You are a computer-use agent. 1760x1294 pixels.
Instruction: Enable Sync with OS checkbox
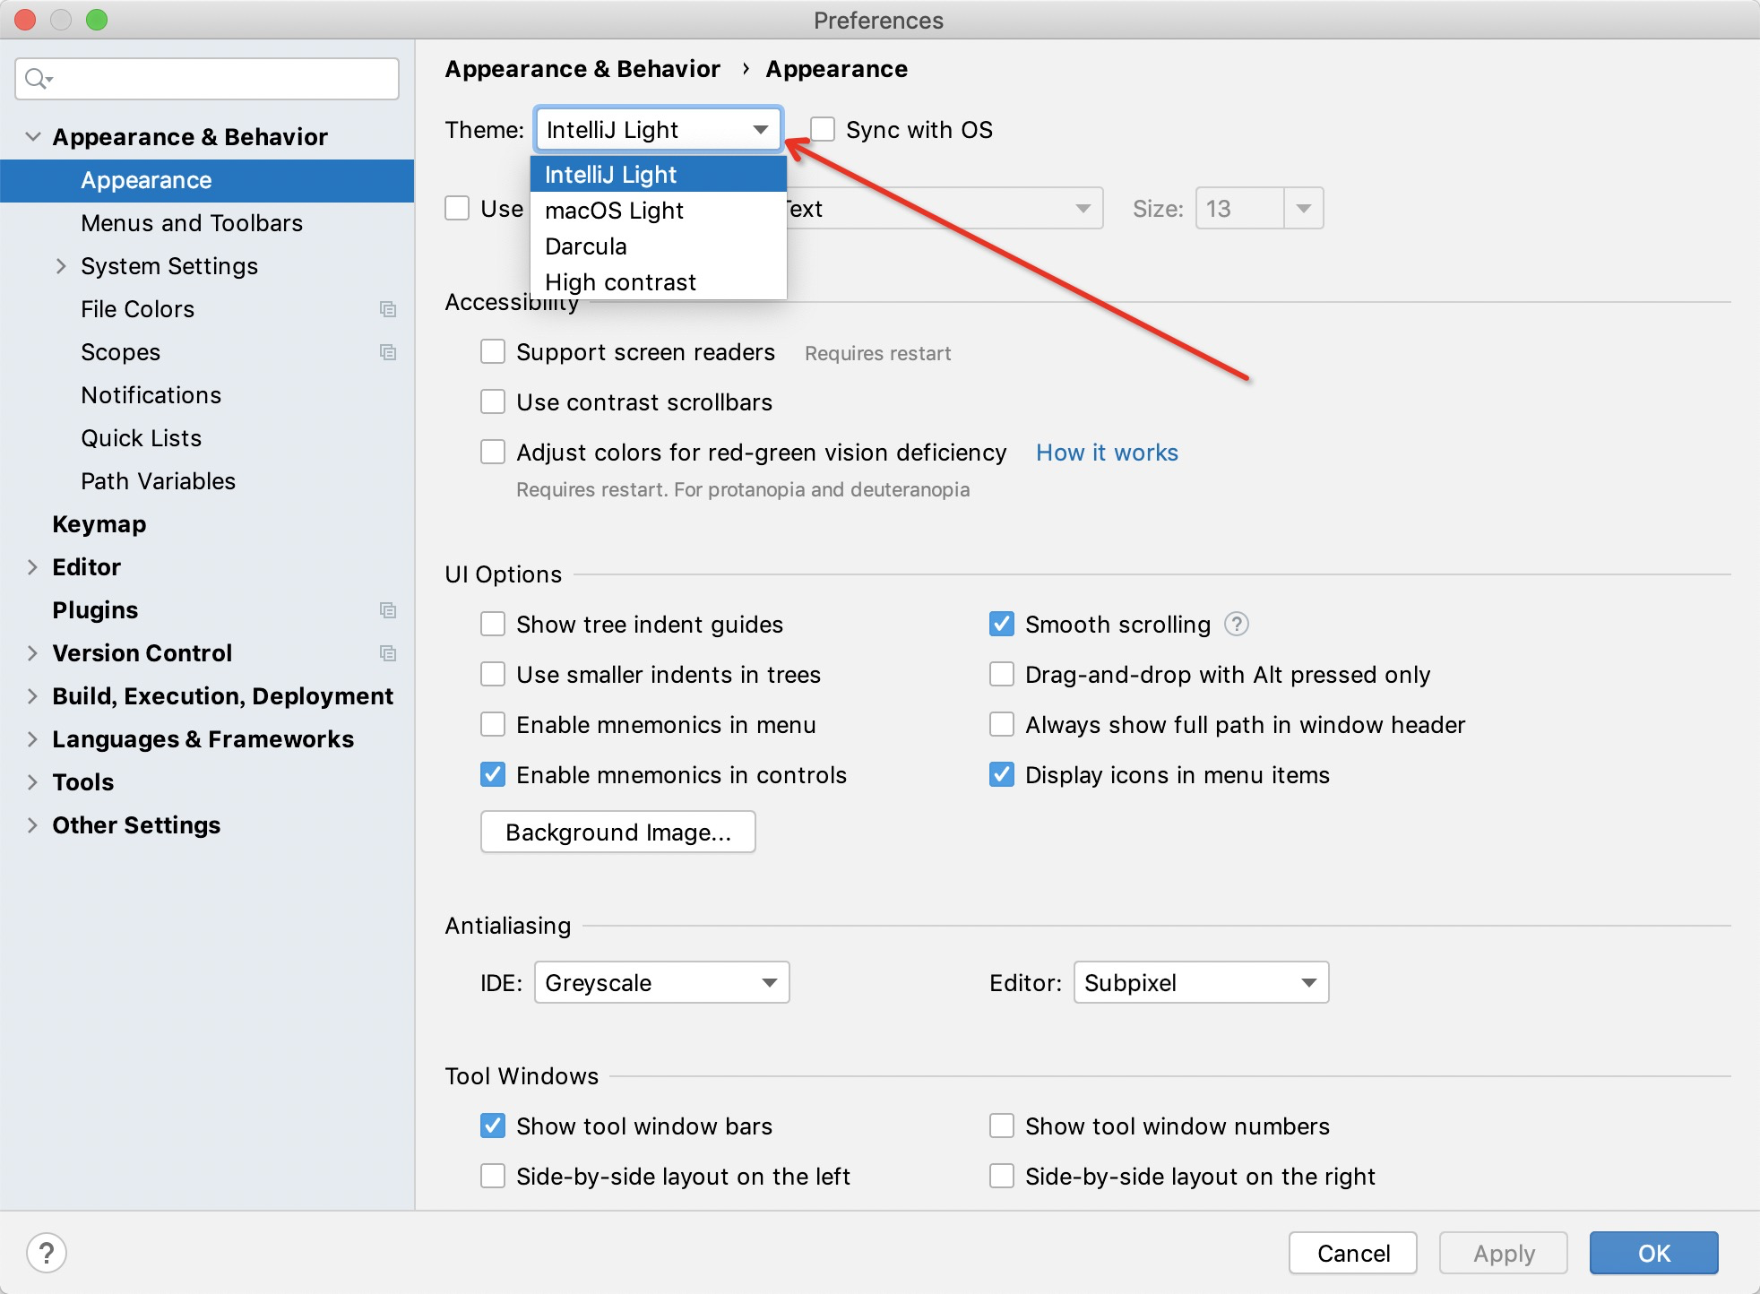823,130
